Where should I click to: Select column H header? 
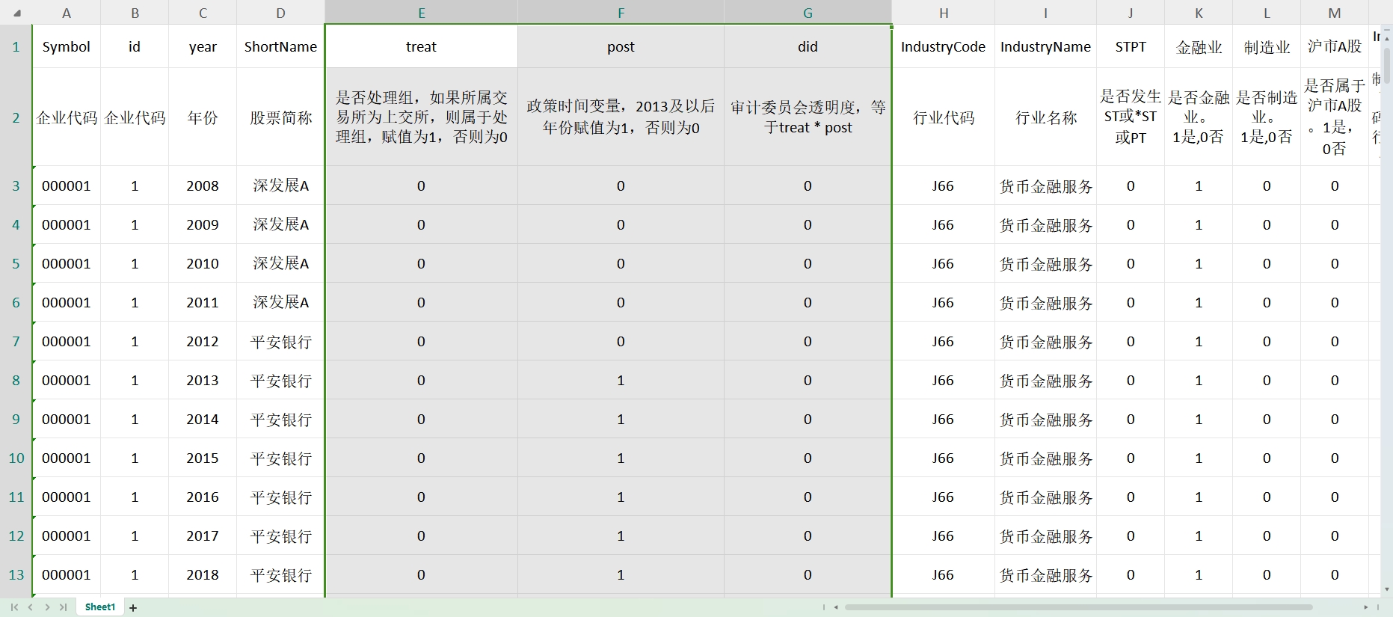(x=944, y=13)
